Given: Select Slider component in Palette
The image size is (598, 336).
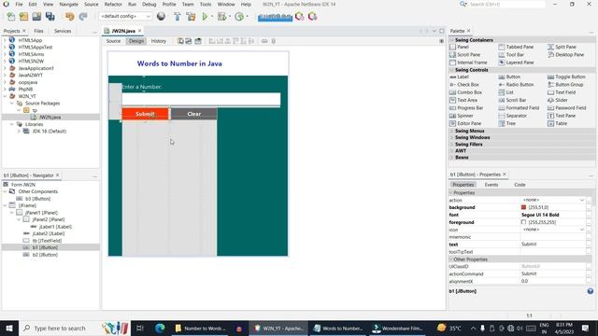Looking at the screenshot, I should point(558,100).
